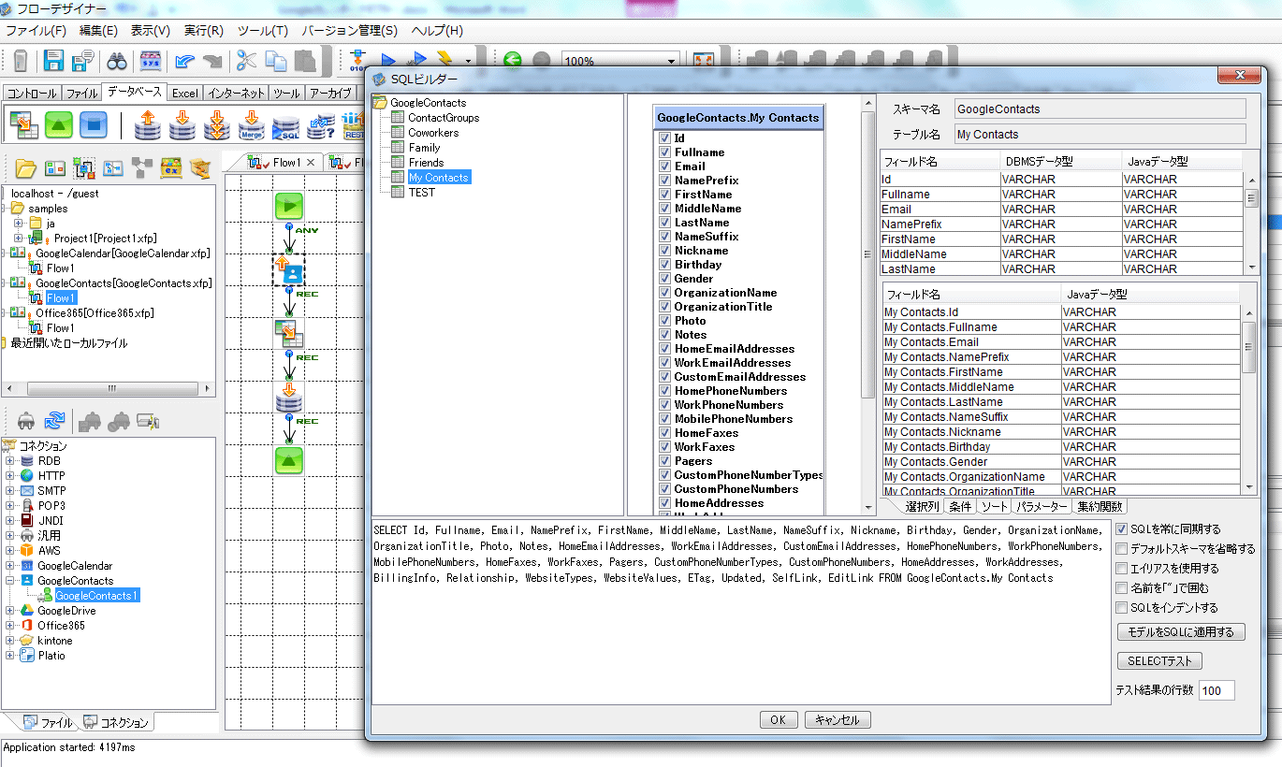1282x767 pixels.
Task: Switch to the 条件 tab in SQL builder
Action: tap(960, 506)
